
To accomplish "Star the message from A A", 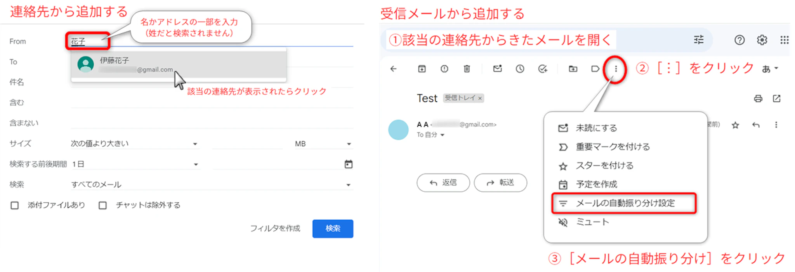I will pyautogui.click(x=735, y=125).
